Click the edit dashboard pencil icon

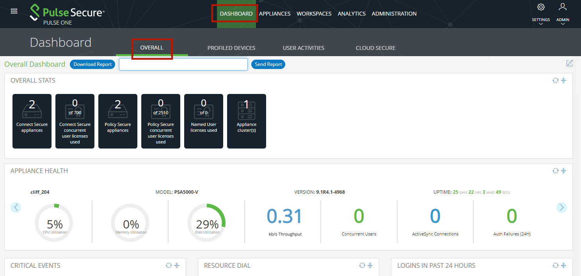coord(569,63)
